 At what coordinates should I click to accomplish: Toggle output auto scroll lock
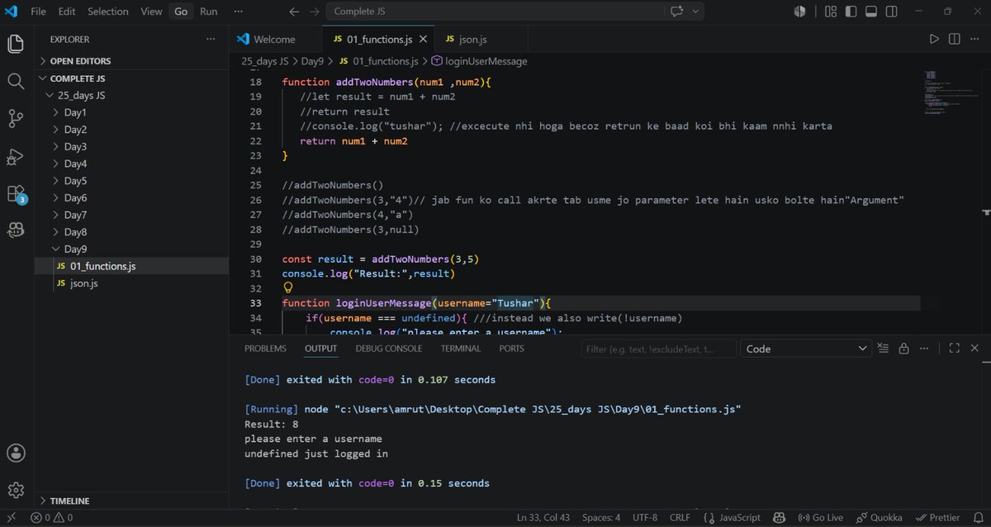(903, 349)
